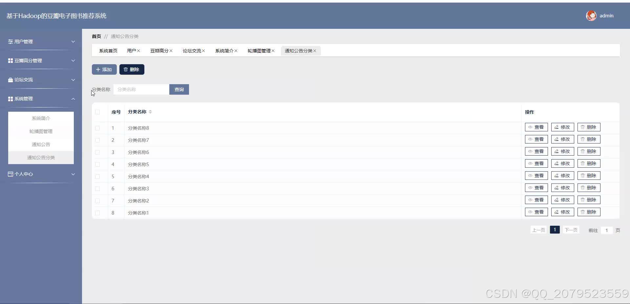Click the pencil icon on 分类名称7 row's 修改 button
This screenshot has width=630, height=304.
pos(556,139)
